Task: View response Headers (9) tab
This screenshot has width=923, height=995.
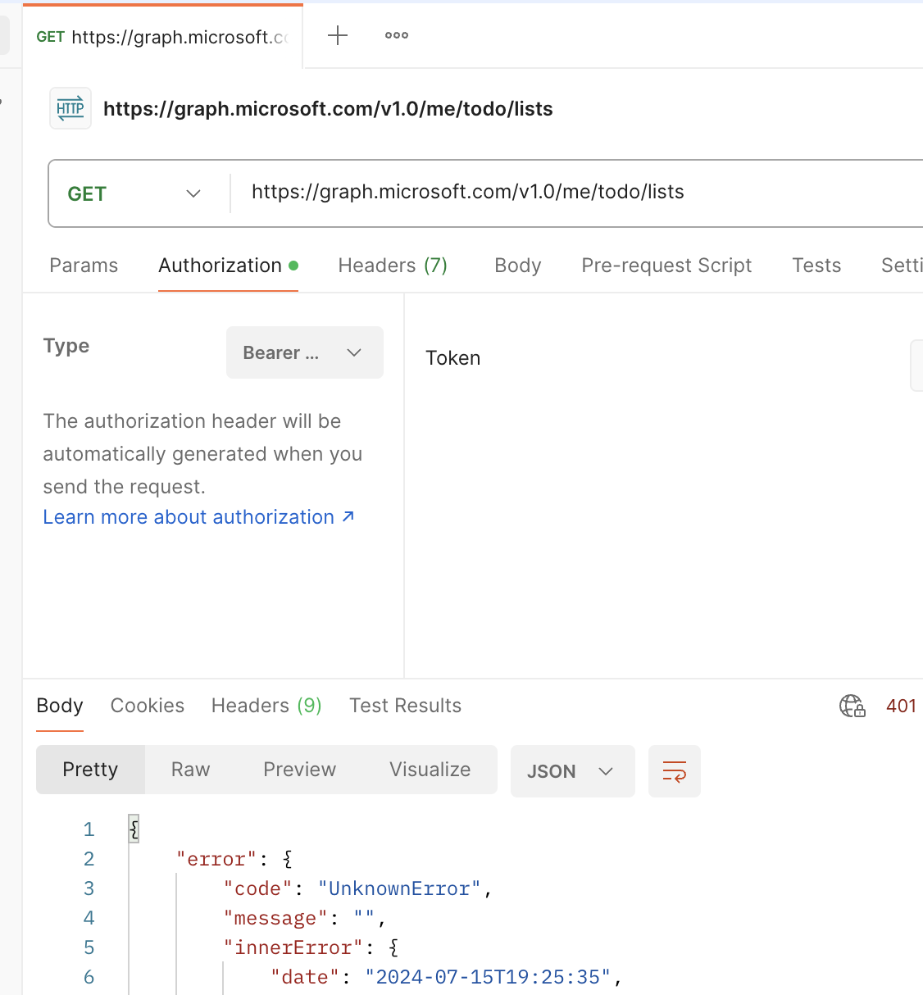Action: [x=266, y=706]
